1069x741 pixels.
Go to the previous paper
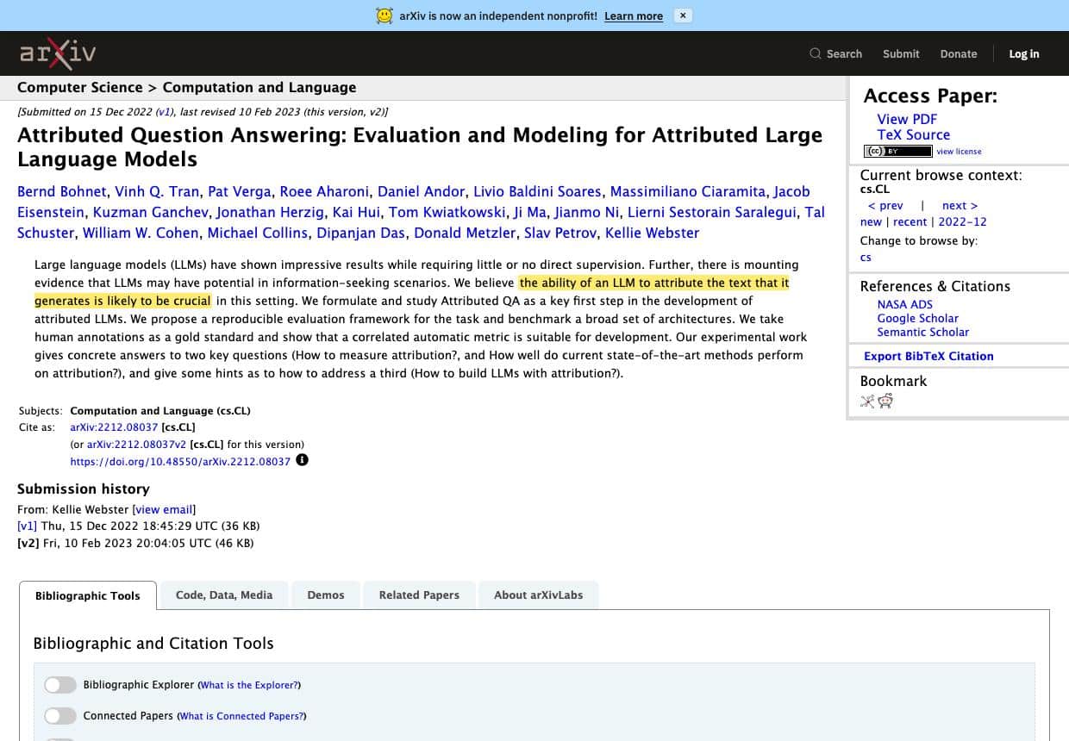pyautogui.click(x=885, y=206)
